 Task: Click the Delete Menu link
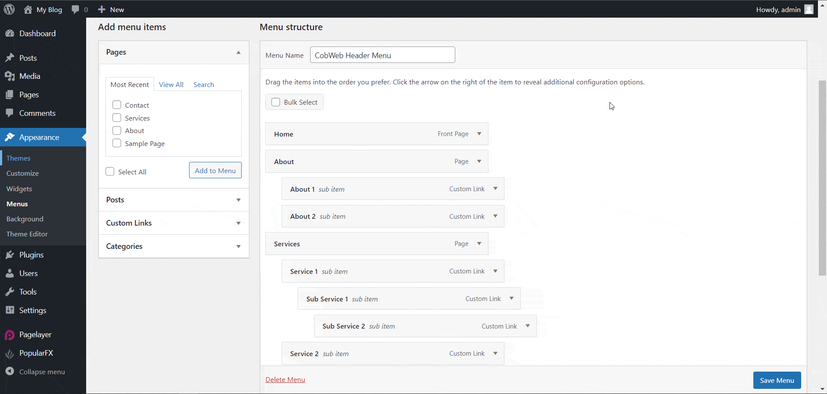pyautogui.click(x=285, y=379)
